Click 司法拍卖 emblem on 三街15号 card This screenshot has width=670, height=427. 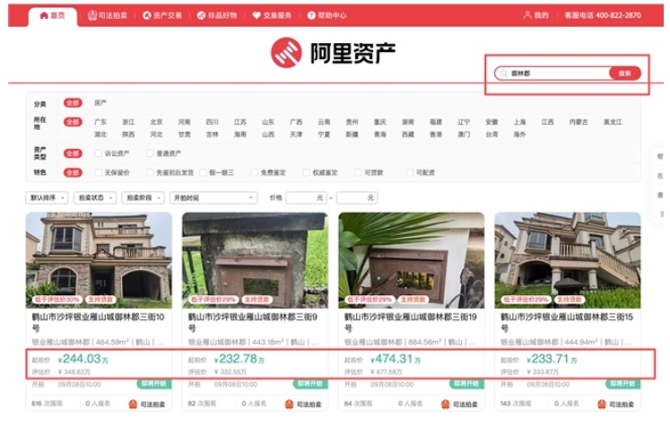(602, 404)
